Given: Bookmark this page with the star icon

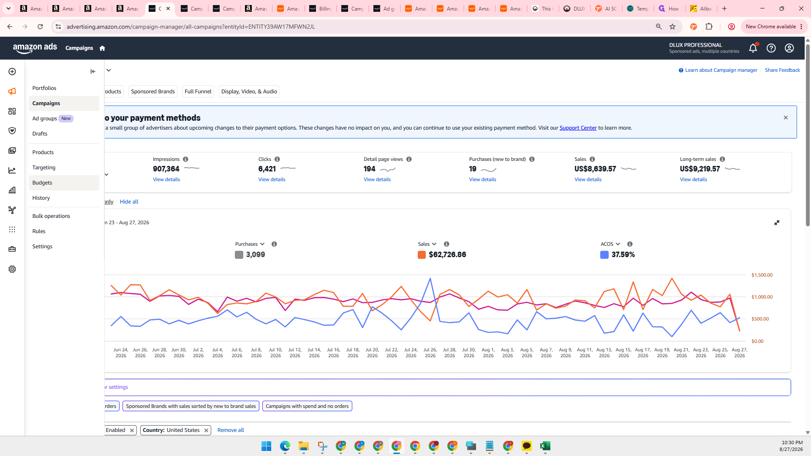Looking at the screenshot, I should pos(672,27).
